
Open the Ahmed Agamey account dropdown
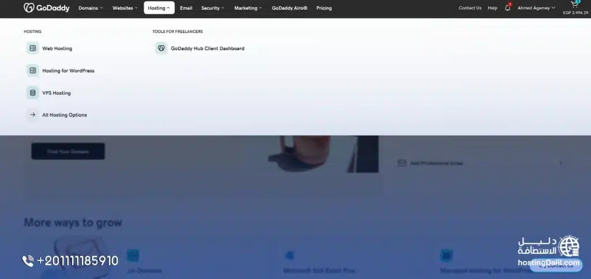coord(536,8)
